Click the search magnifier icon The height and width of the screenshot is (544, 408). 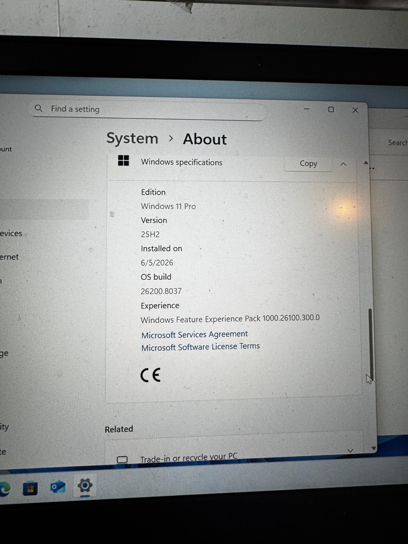[39, 108]
